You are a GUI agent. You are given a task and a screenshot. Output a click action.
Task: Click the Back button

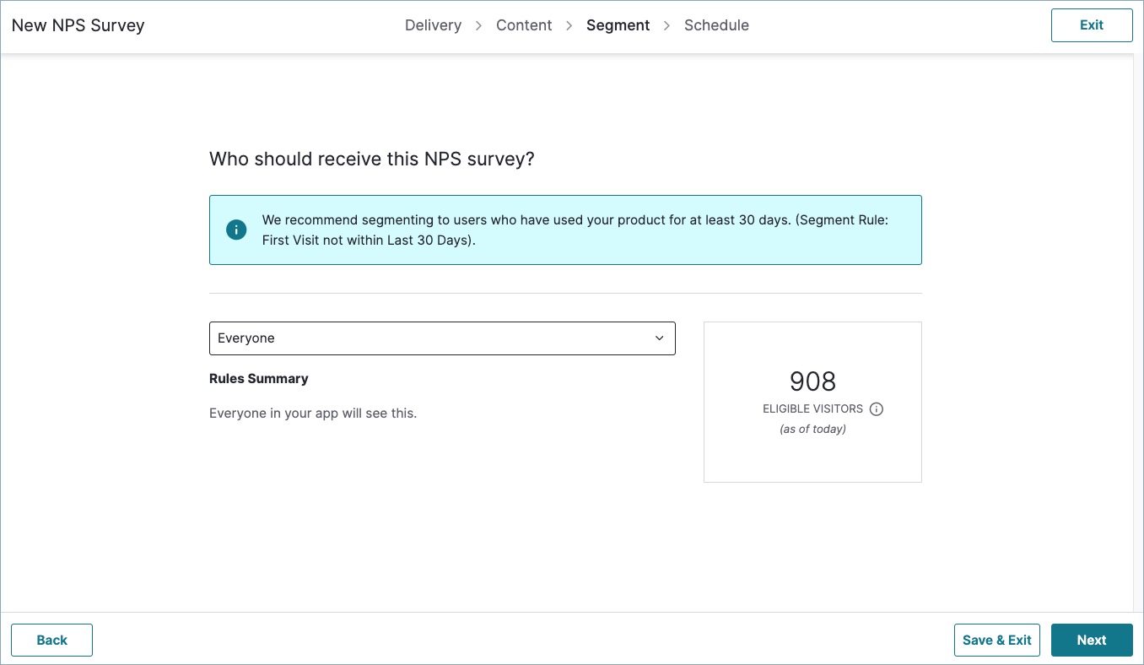(x=51, y=640)
